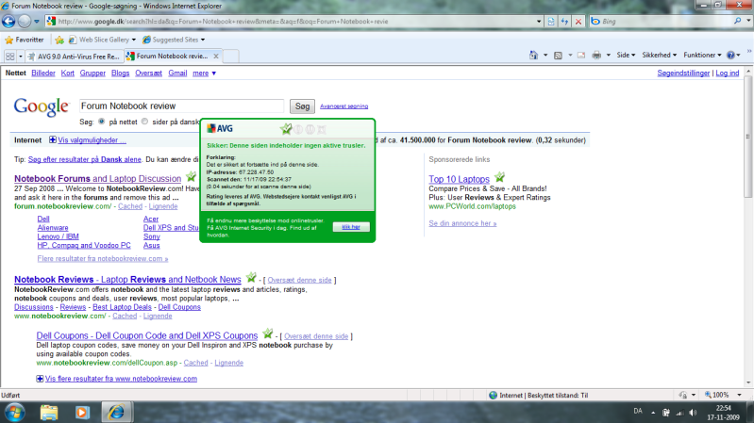This screenshot has width=754, height=423.
Task: Open Windows Explorer from taskbar
Action: (x=49, y=413)
